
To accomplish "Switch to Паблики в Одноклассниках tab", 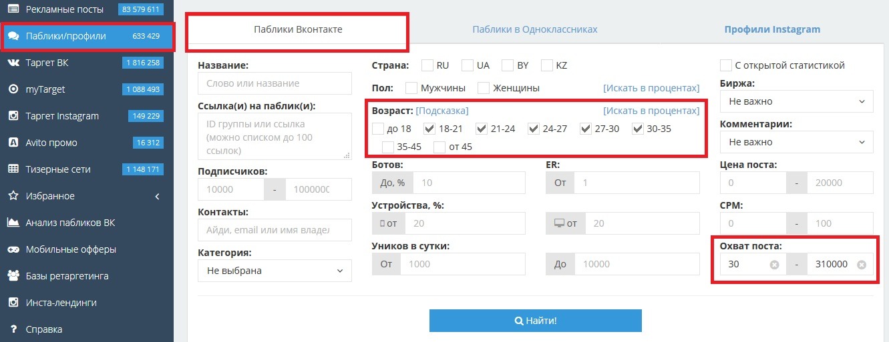I will pyautogui.click(x=534, y=29).
